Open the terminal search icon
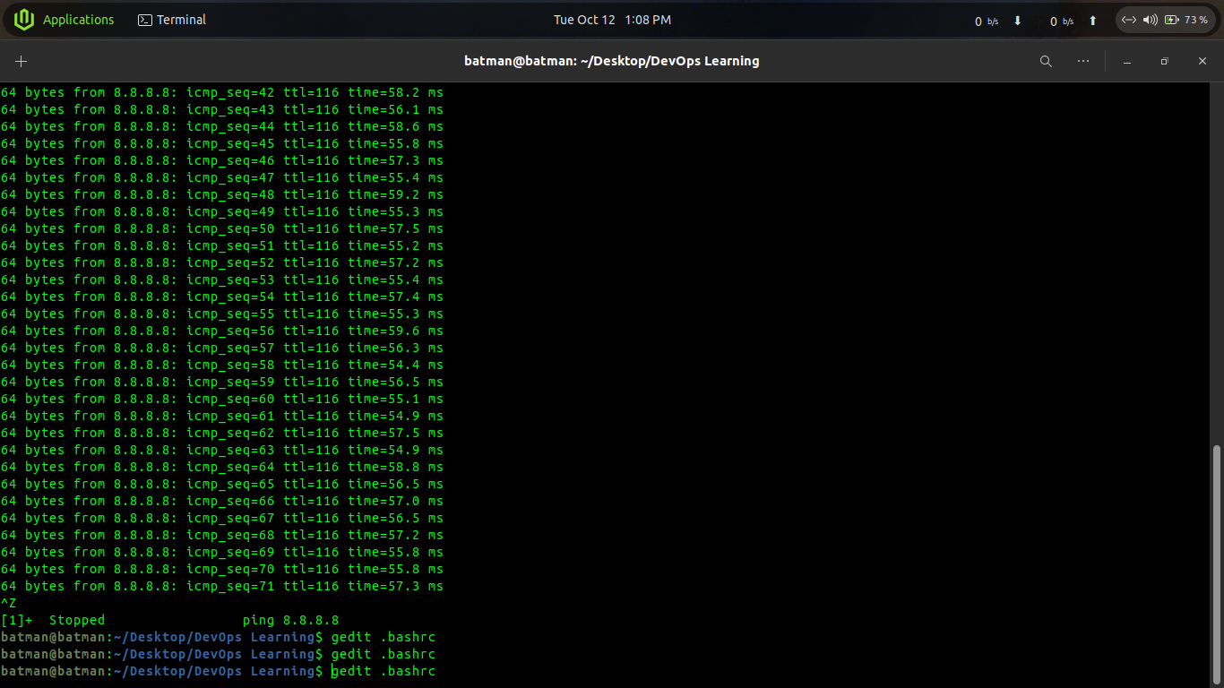 [x=1046, y=61]
